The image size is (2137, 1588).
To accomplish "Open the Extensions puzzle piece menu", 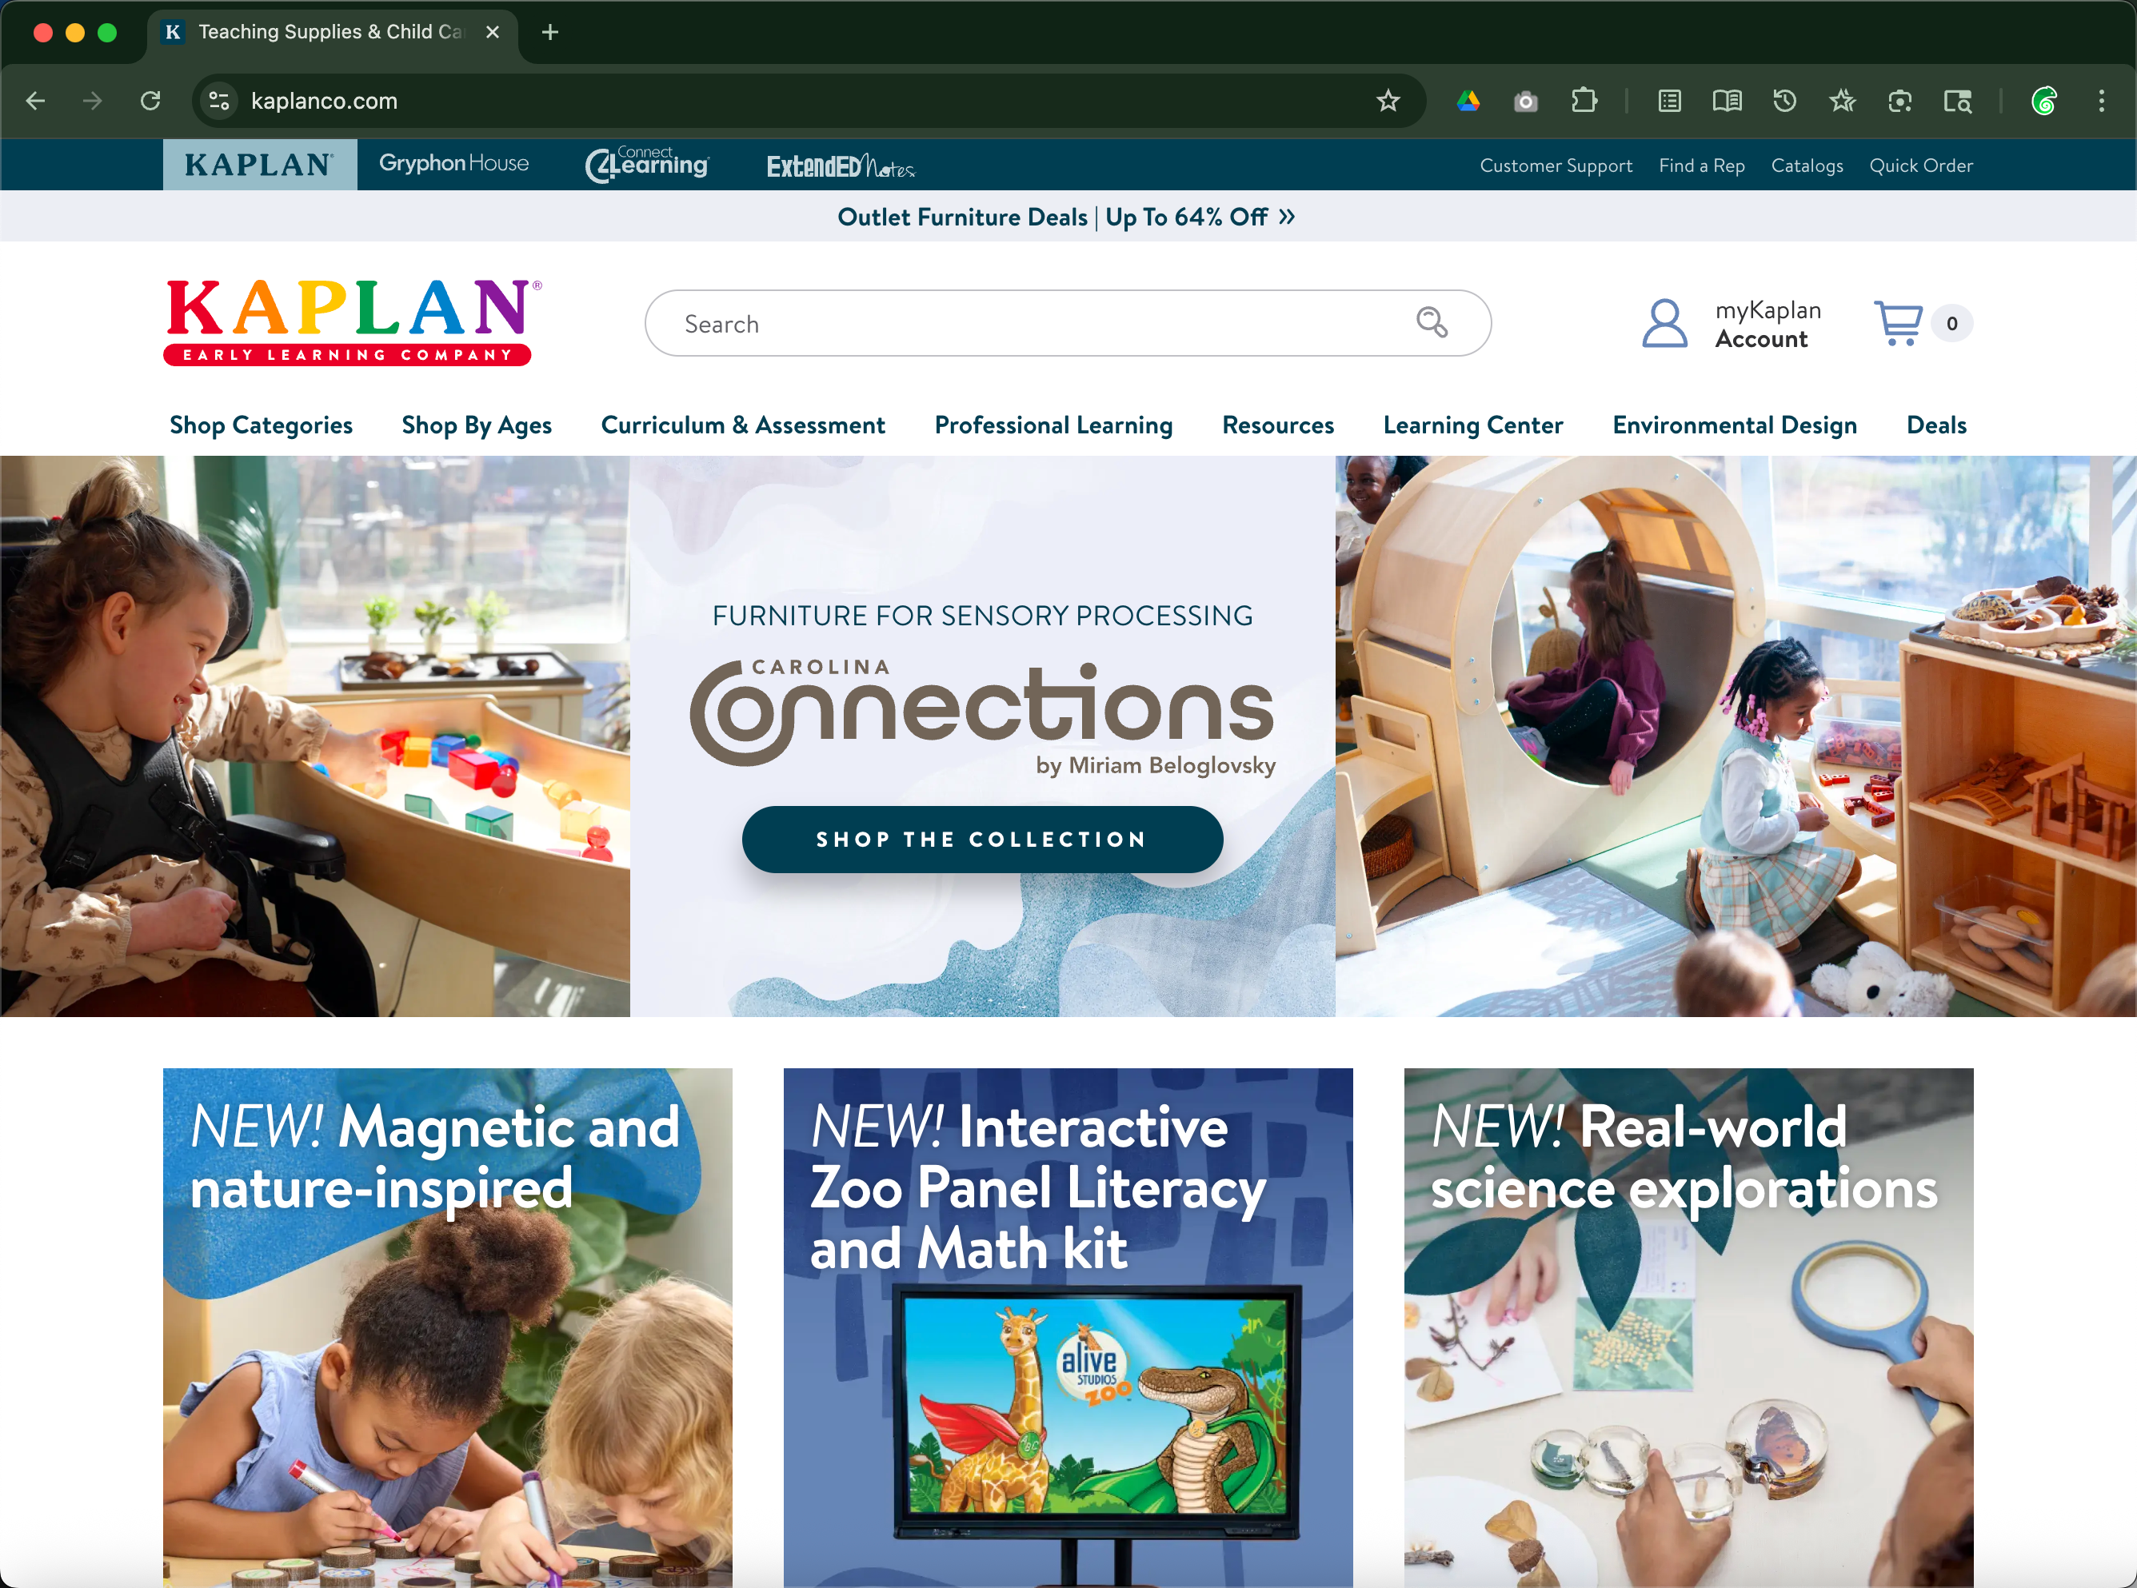I will pyautogui.click(x=1584, y=101).
